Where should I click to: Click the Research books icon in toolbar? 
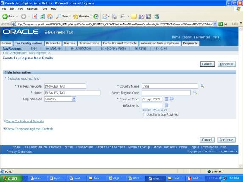pyautogui.click(x=148, y=16)
